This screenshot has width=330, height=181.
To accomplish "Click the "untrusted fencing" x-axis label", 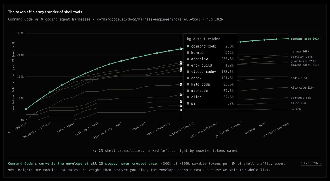I will pos(182,130).
